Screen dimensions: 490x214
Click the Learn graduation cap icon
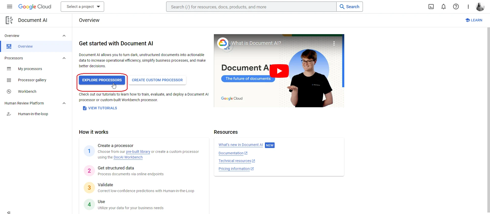pos(468,20)
